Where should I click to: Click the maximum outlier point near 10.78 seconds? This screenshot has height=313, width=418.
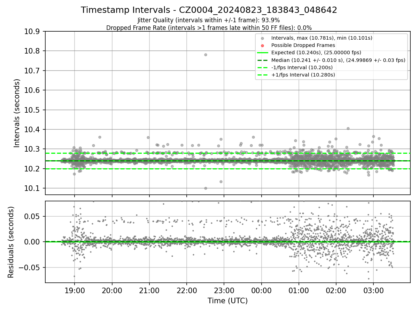click(206, 55)
